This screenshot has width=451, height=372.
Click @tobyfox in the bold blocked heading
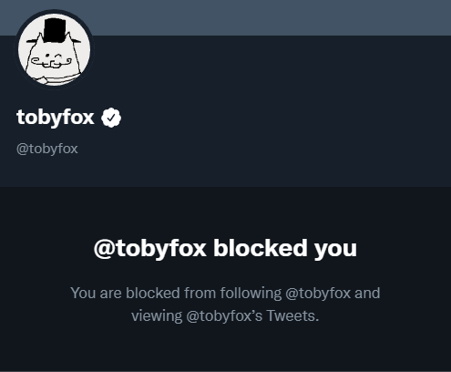150,248
